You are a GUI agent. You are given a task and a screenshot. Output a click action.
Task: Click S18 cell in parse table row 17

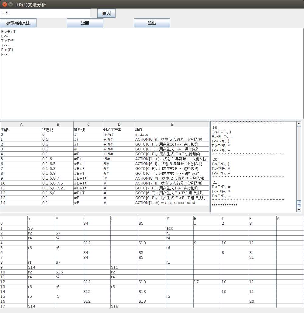click(x=124, y=306)
